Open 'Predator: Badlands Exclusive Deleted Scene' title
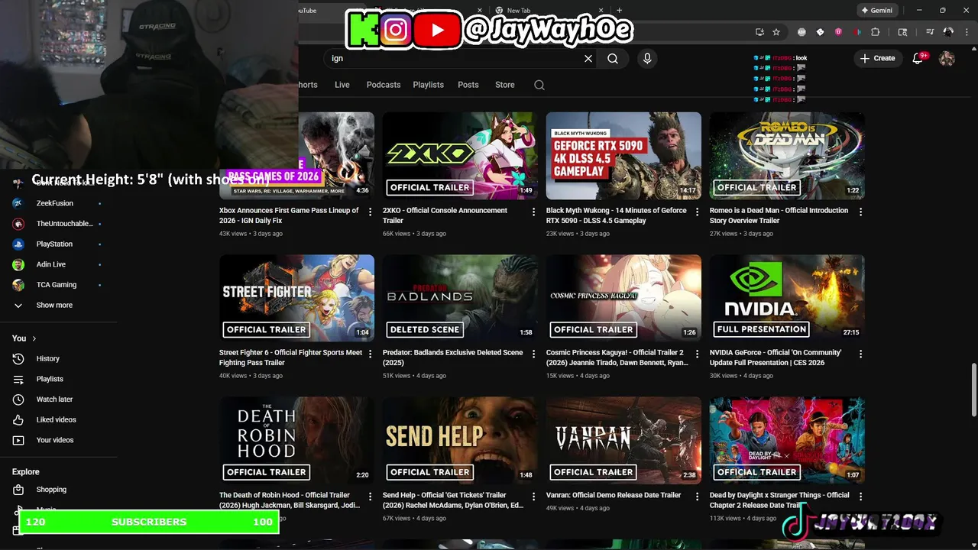 (x=453, y=357)
